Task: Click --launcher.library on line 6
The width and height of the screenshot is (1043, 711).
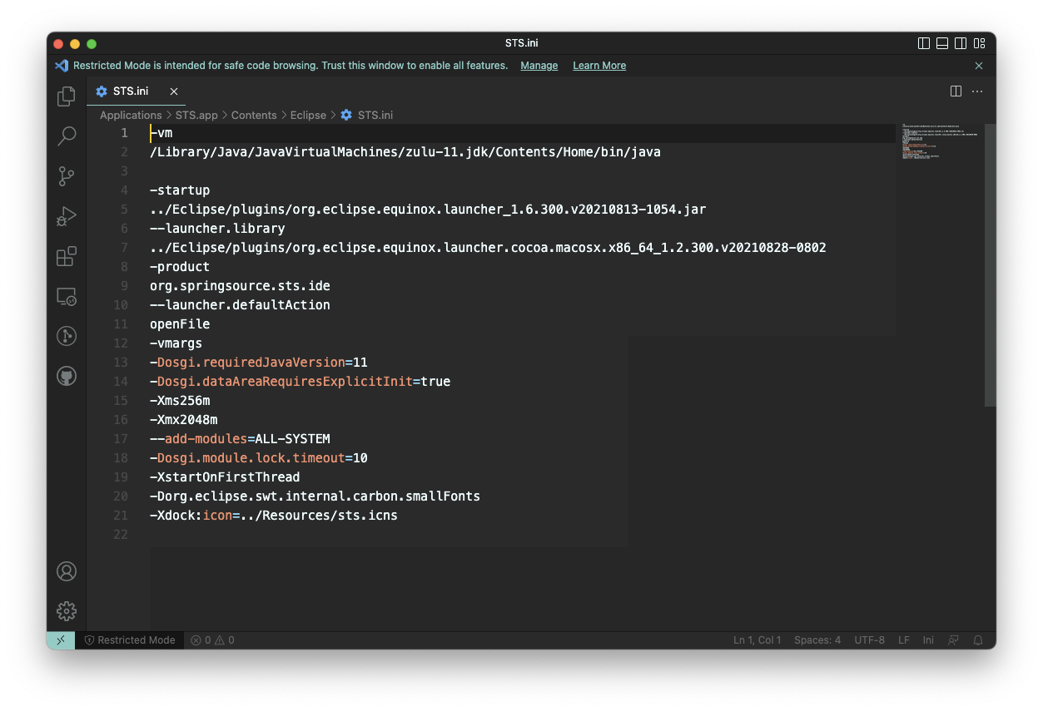Action: tap(217, 229)
